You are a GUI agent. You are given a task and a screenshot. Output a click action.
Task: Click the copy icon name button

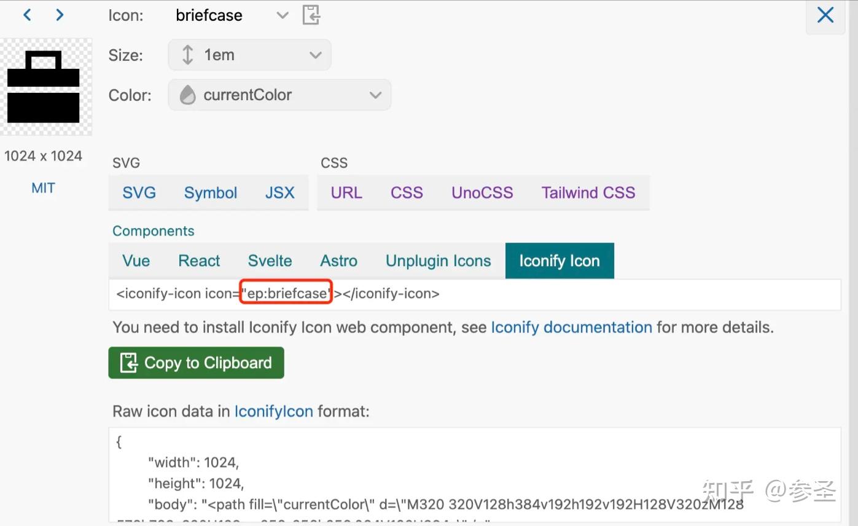pos(311,15)
